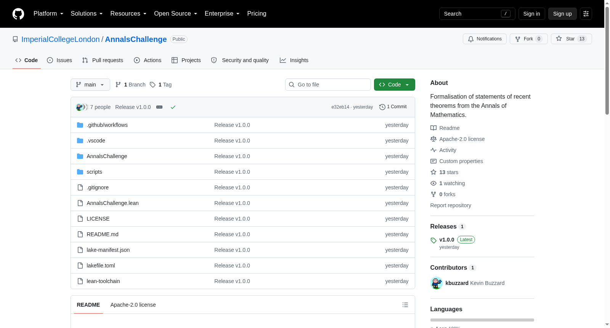Image resolution: width=610 pixels, height=328 pixels.
Task: Click the Notifications bell button
Action: [x=485, y=39]
